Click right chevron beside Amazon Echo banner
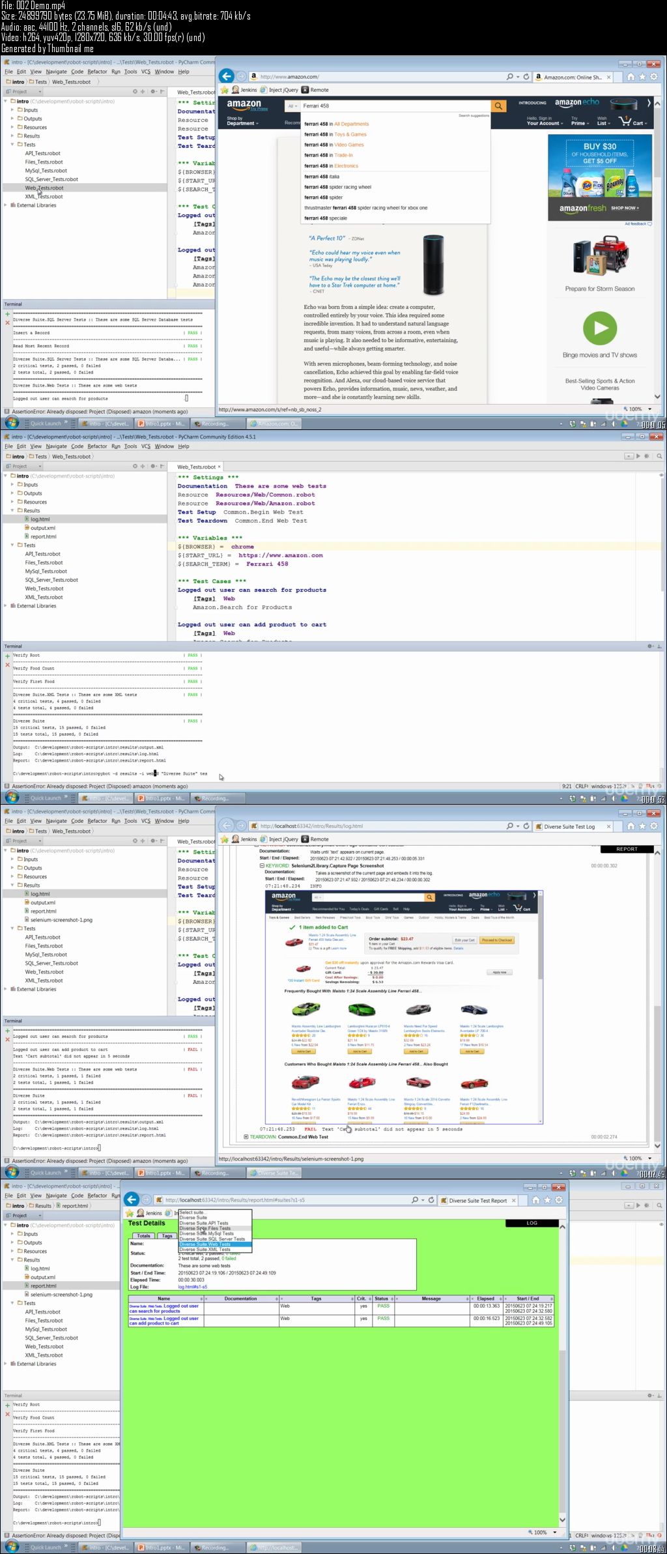 point(649,103)
